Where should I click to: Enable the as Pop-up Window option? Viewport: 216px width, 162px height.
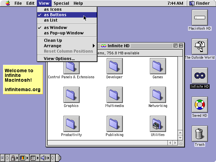(63, 33)
